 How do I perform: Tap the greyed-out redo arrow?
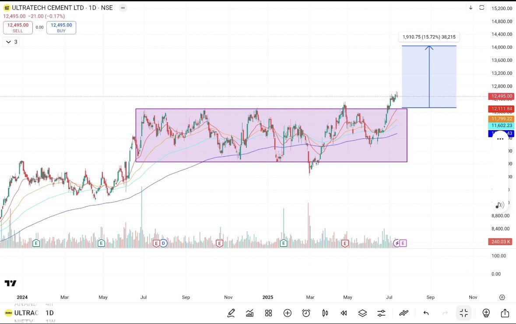(x=445, y=313)
